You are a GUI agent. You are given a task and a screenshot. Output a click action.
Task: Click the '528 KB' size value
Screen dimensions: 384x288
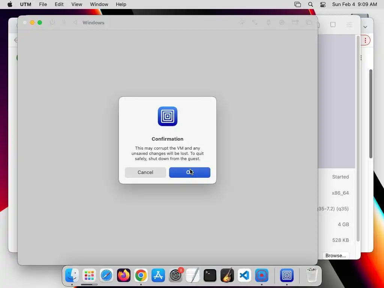pyautogui.click(x=340, y=240)
